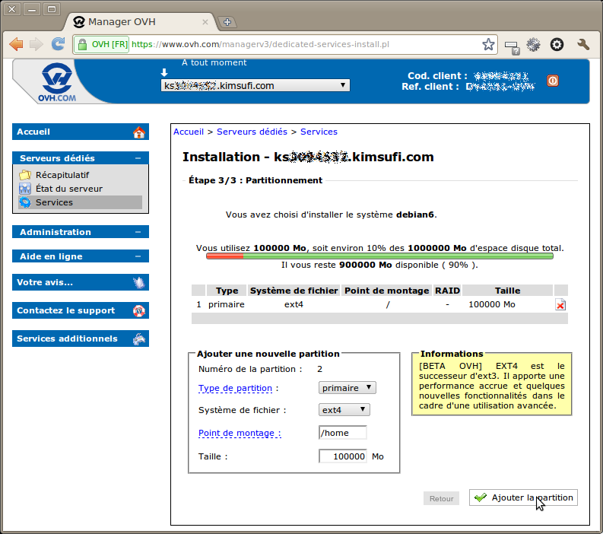
Task: Open Accueil in the sidebar menu
Action: pos(81,132)
